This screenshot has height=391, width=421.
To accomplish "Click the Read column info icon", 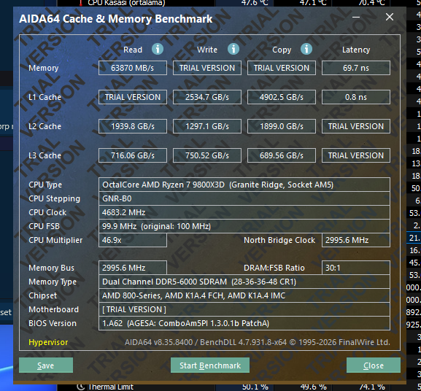I will click(x=158, y=49).
